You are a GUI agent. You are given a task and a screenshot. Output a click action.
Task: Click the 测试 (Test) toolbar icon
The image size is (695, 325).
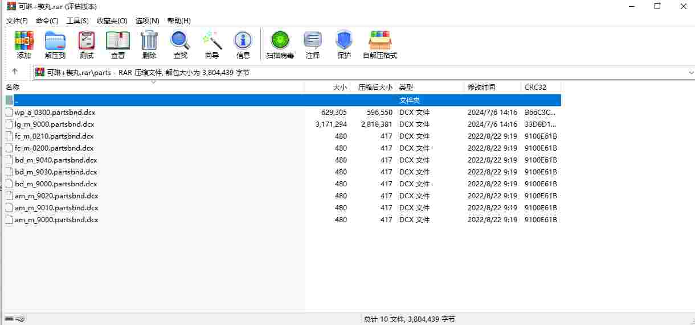tap(87, 40)
